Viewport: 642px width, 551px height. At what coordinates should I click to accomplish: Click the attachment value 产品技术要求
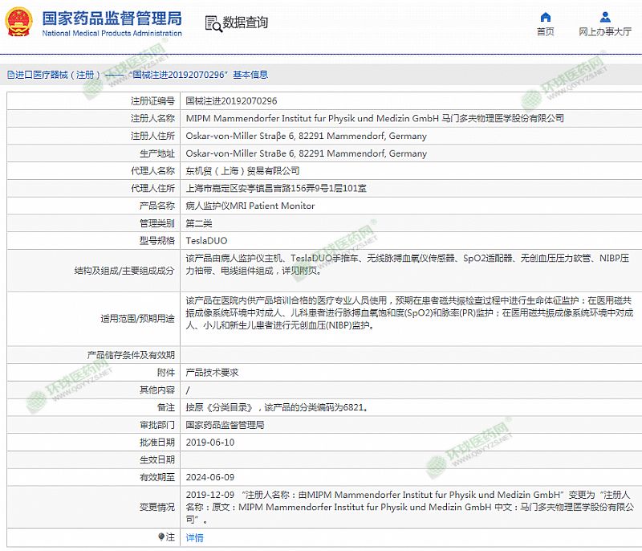tap(212, 373)
